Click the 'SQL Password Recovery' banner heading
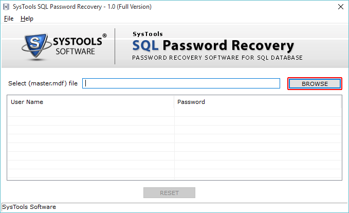349x213 pixels. 213,45
